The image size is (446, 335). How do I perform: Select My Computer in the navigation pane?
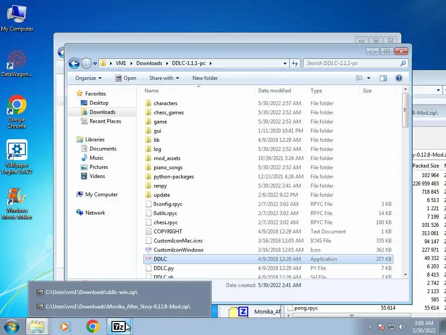(101, 195)
